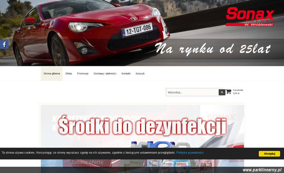The width and height of the screenshot is (284, 173).
Task: Accept cookies with Akceptuj button
Action: tap(269, 154)
